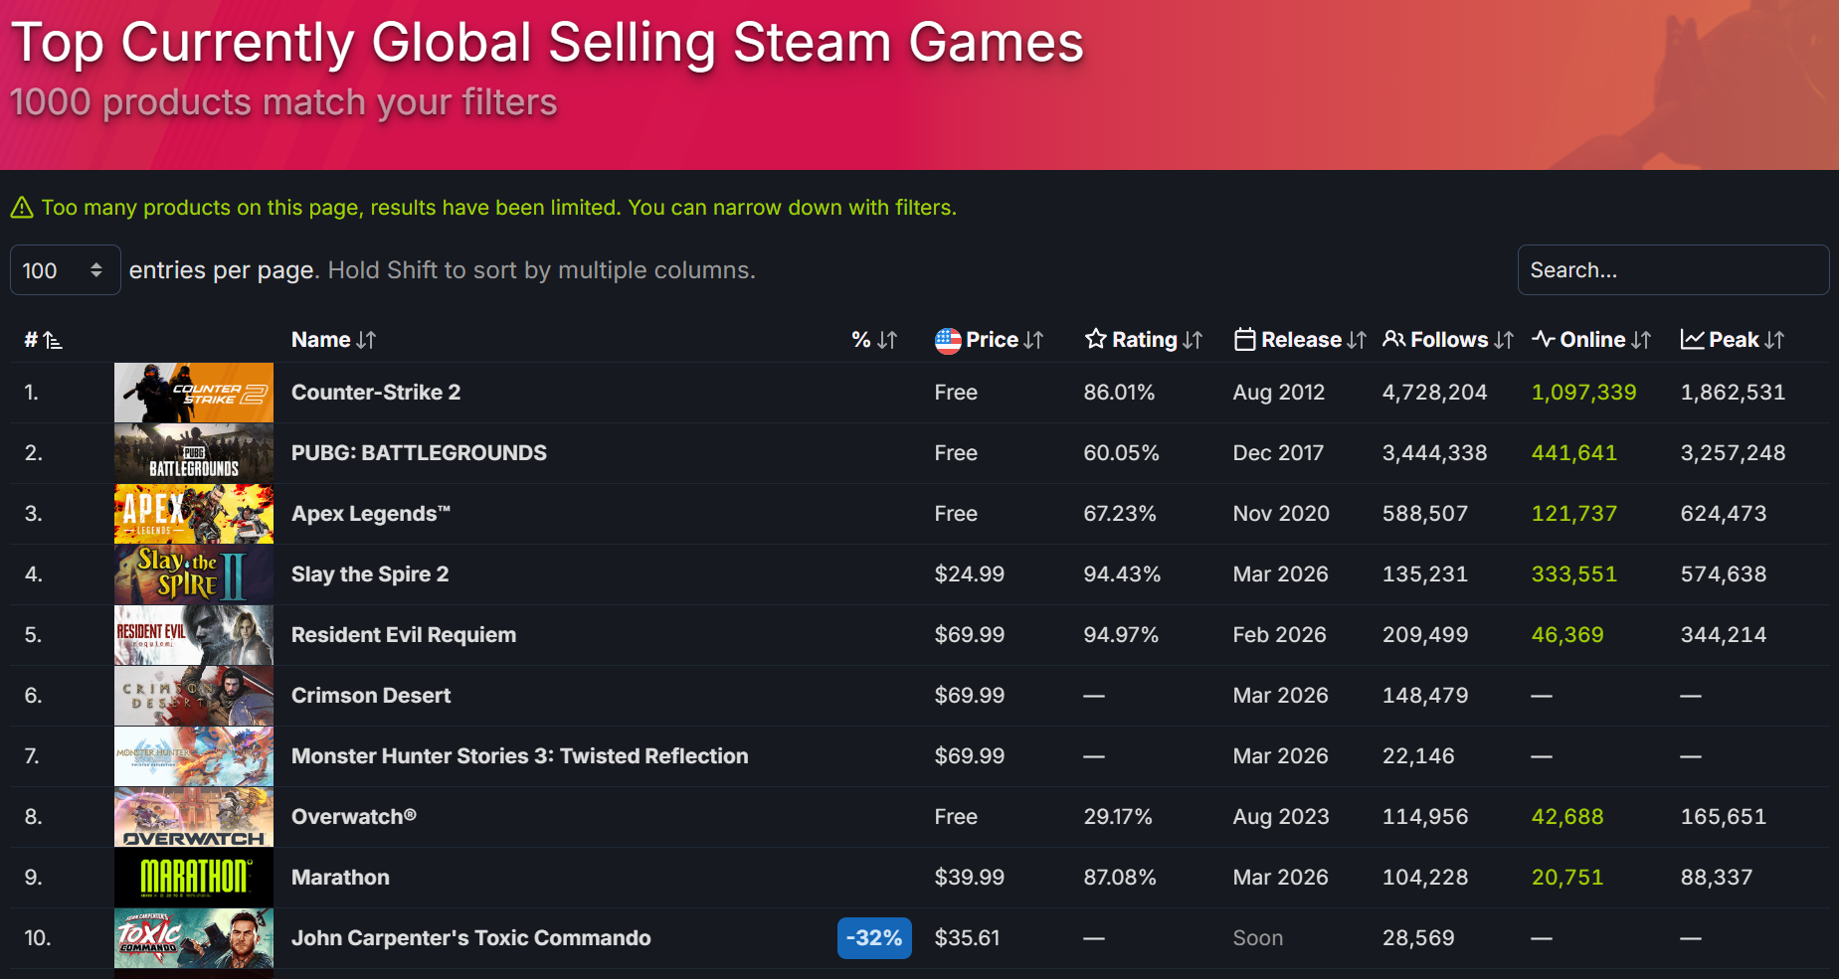Sort by Online players pulse column
The height and width of the screenshot is (979, 1839).
(1591, 340)
